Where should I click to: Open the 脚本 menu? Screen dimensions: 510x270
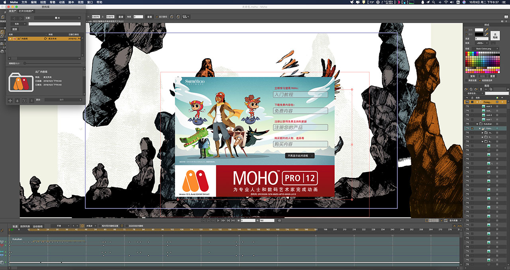point(71,2)
